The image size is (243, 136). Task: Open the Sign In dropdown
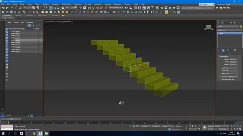tap(207, 4)
